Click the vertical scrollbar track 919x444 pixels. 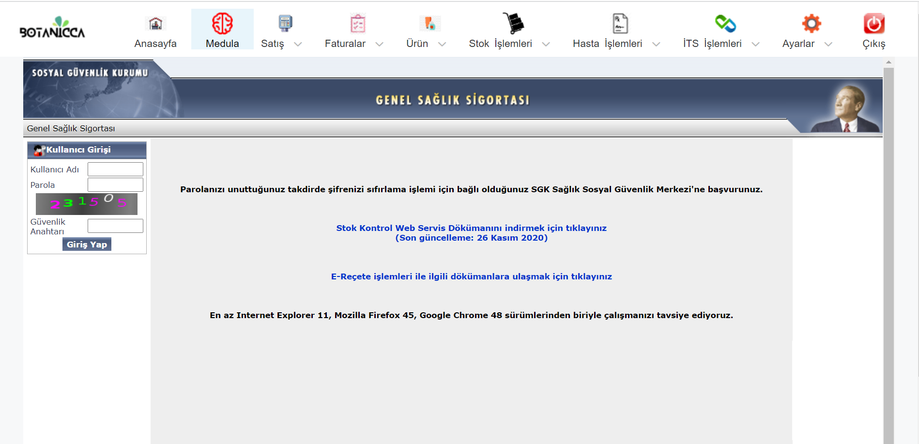pos(888,255)
